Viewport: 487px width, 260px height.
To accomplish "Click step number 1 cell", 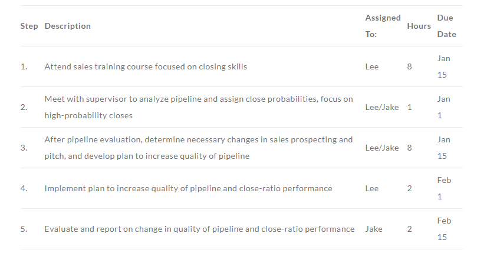I will tap(24, 66).
